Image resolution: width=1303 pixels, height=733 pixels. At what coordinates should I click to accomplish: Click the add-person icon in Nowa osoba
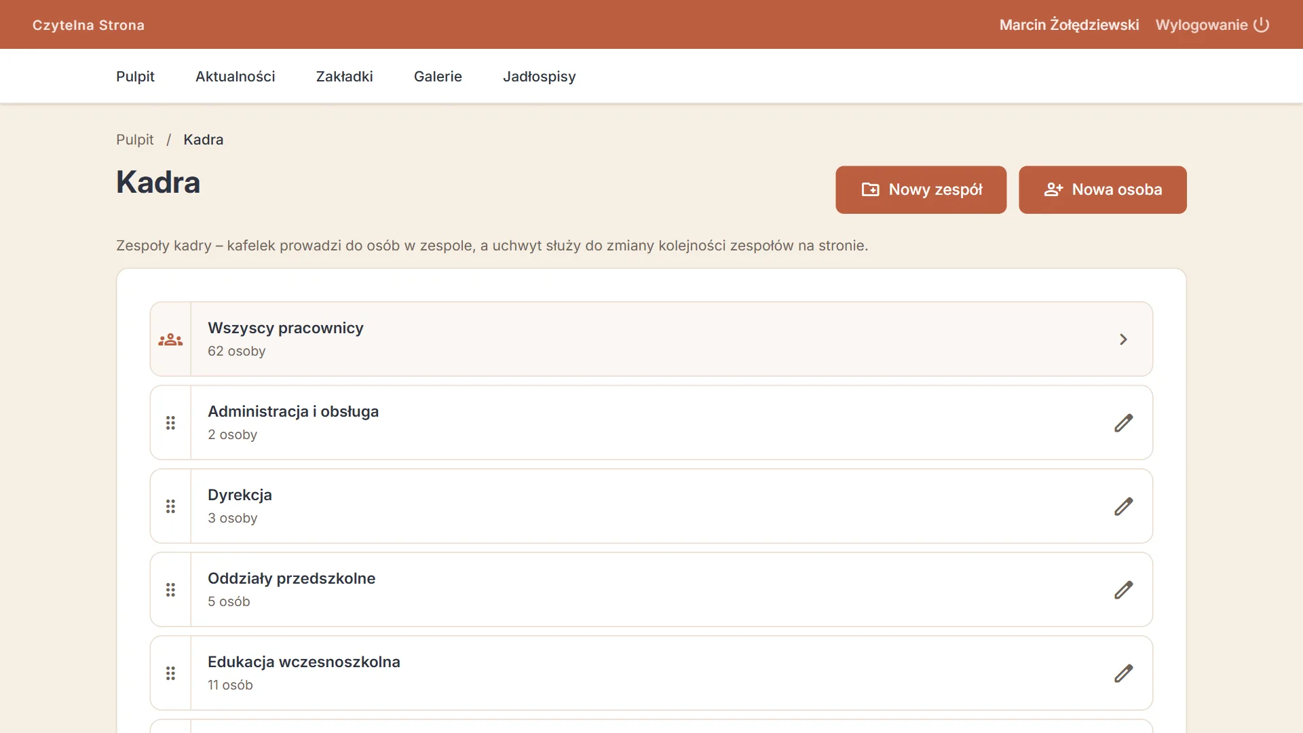[x=1053, y=189]
